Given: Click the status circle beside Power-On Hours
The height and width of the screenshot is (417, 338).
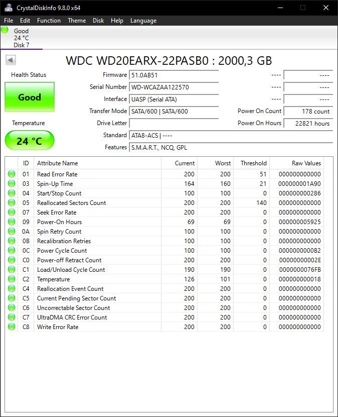Looking at the screenshot, I should (12, 222).
